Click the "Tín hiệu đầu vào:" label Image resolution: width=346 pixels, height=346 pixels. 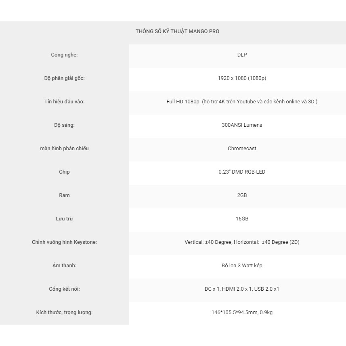click(64, 102)
